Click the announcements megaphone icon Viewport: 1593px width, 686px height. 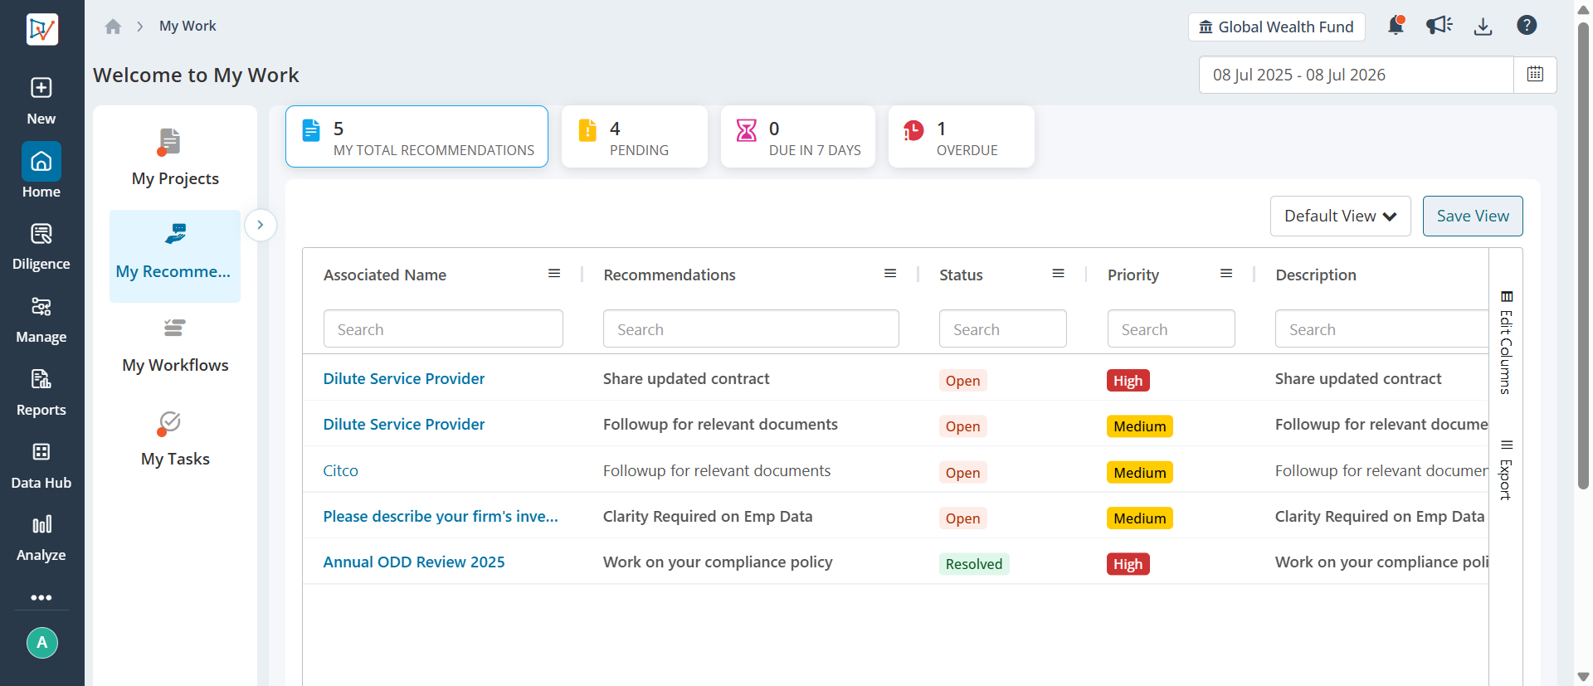1440,26
